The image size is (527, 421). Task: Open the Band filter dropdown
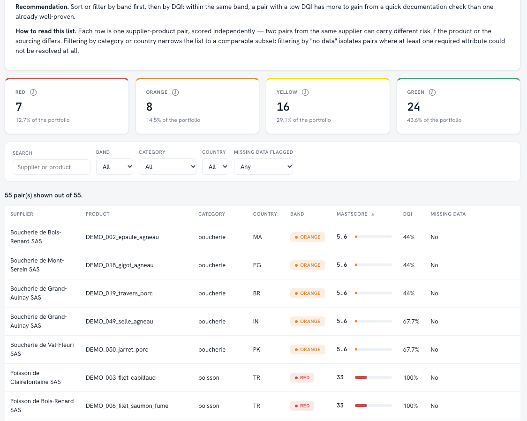(x=114, y=166)
